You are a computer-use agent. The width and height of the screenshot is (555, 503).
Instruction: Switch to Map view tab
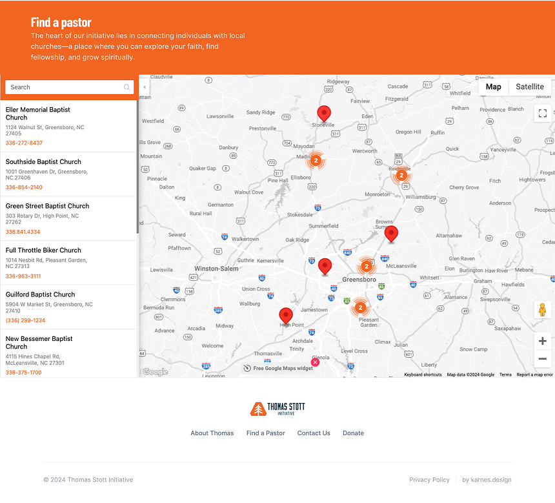point(493,87)
